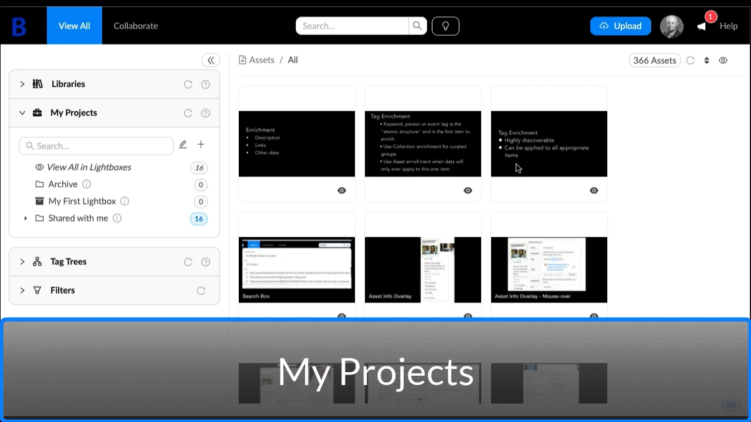This screenshot has height=422, width=751.
Task: Open the Search Box thumbnail
Action: [x=297, y=270]
